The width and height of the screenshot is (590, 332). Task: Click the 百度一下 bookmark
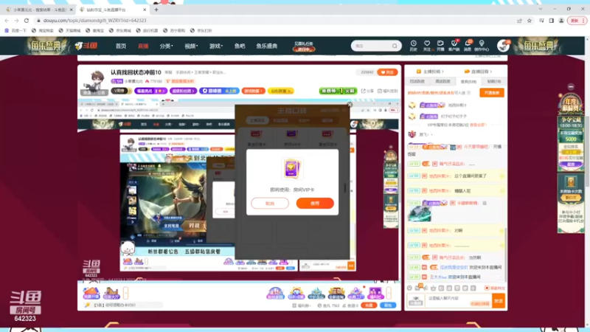15,30
